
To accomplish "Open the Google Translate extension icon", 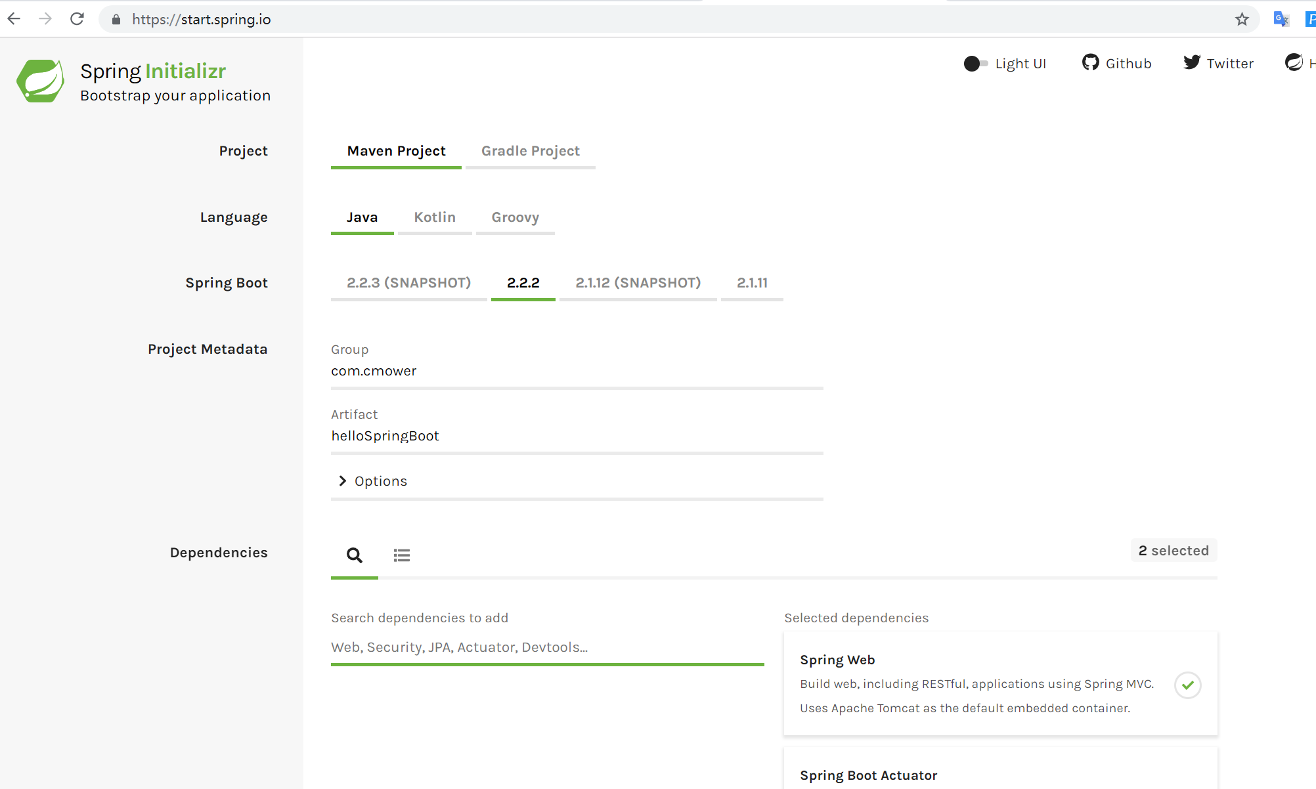I will (x=1281, y=19).
